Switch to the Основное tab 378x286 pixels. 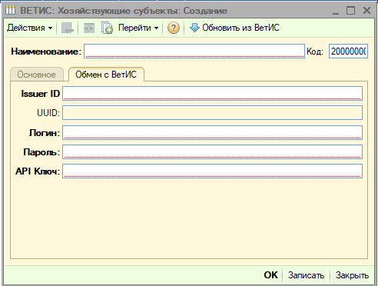pos(37,75)
